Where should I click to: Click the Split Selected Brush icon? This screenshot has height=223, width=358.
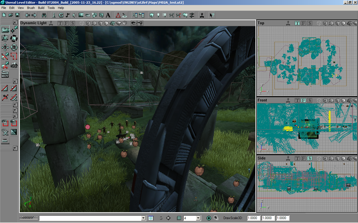tap(14, 89)
